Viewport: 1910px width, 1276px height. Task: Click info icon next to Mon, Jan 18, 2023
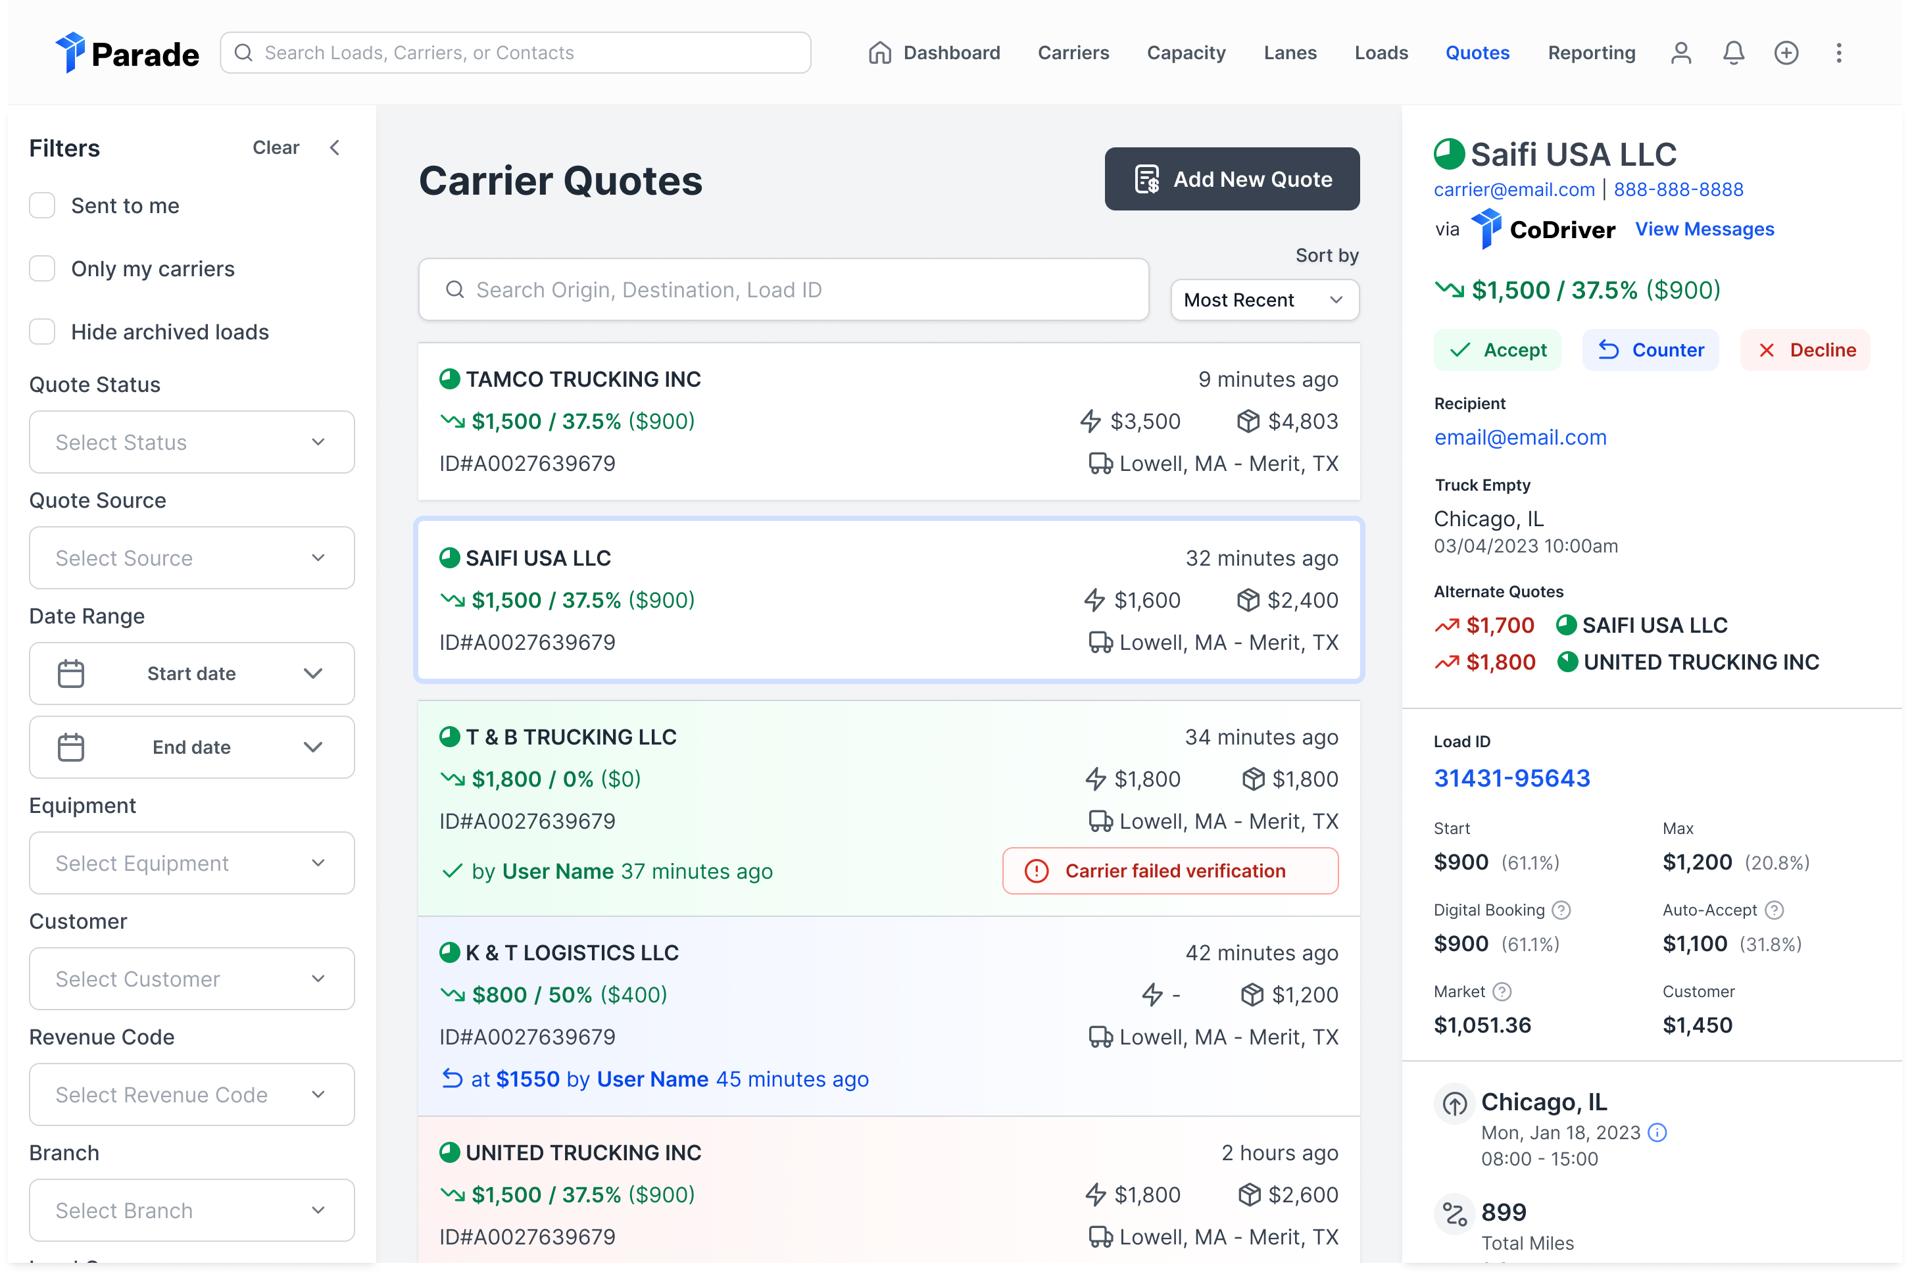(1657, 1133)
